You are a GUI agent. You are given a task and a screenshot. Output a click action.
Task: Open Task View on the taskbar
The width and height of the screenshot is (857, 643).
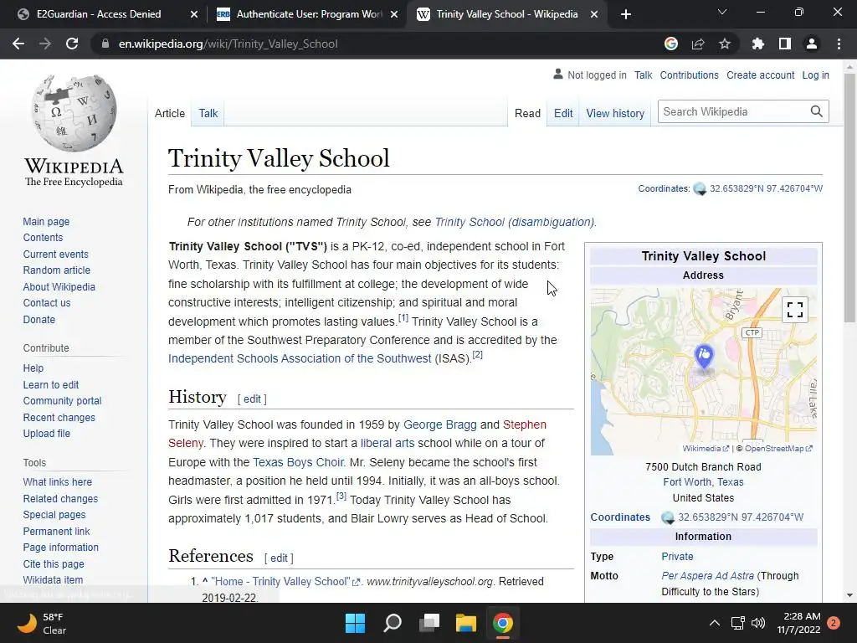(x=429, y=623)
